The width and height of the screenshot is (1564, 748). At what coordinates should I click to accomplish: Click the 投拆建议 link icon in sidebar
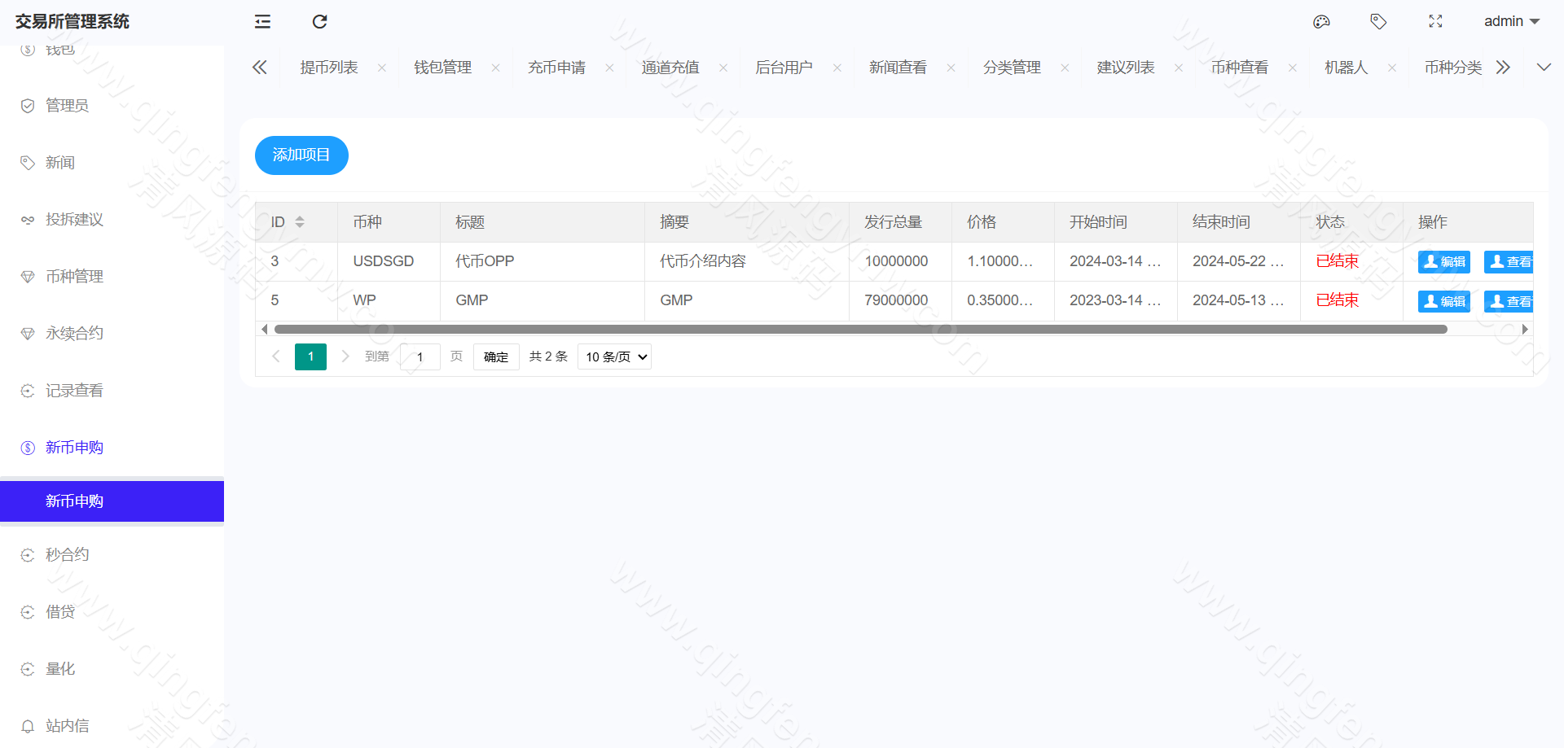tap(27, 219)
